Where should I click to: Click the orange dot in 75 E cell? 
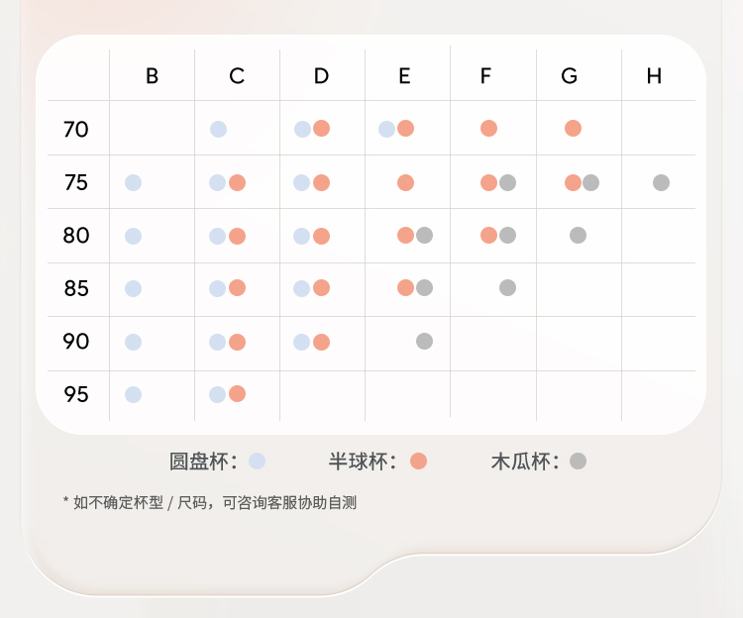405,182
